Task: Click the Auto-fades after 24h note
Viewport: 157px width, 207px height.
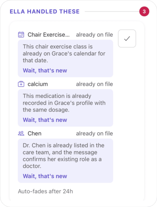Action: (45, 191)
